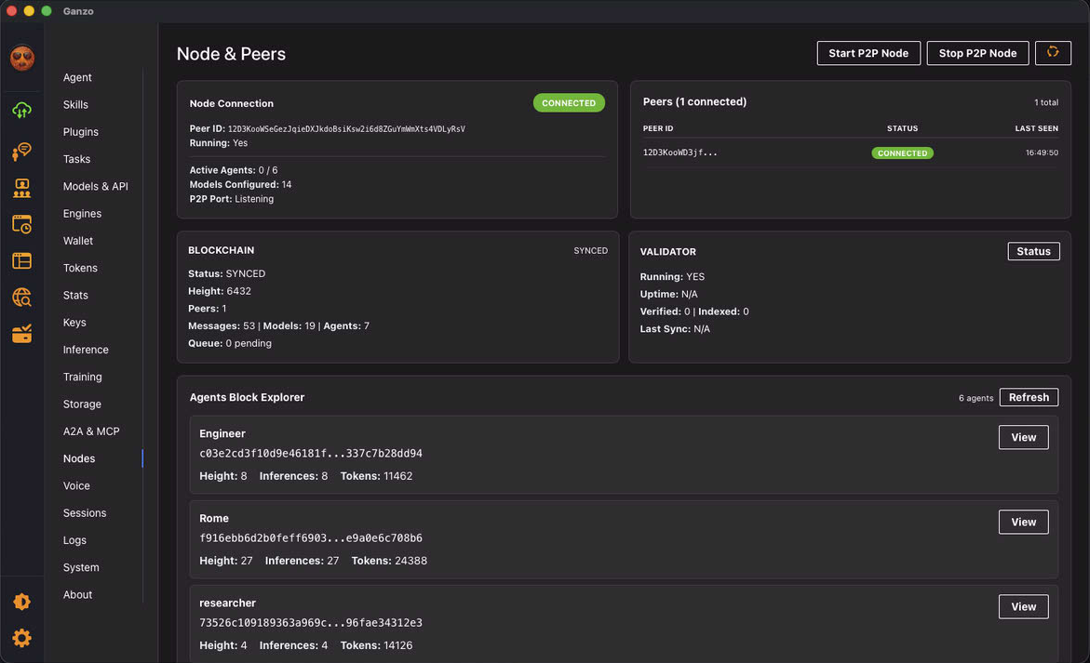This screenshot has width=1090, height=663.
Task: Click the CONNECTED badge in Node Connection
Action: [569, 102]
